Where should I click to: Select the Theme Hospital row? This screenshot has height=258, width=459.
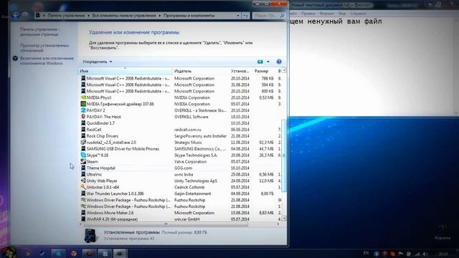coord(179,168)
